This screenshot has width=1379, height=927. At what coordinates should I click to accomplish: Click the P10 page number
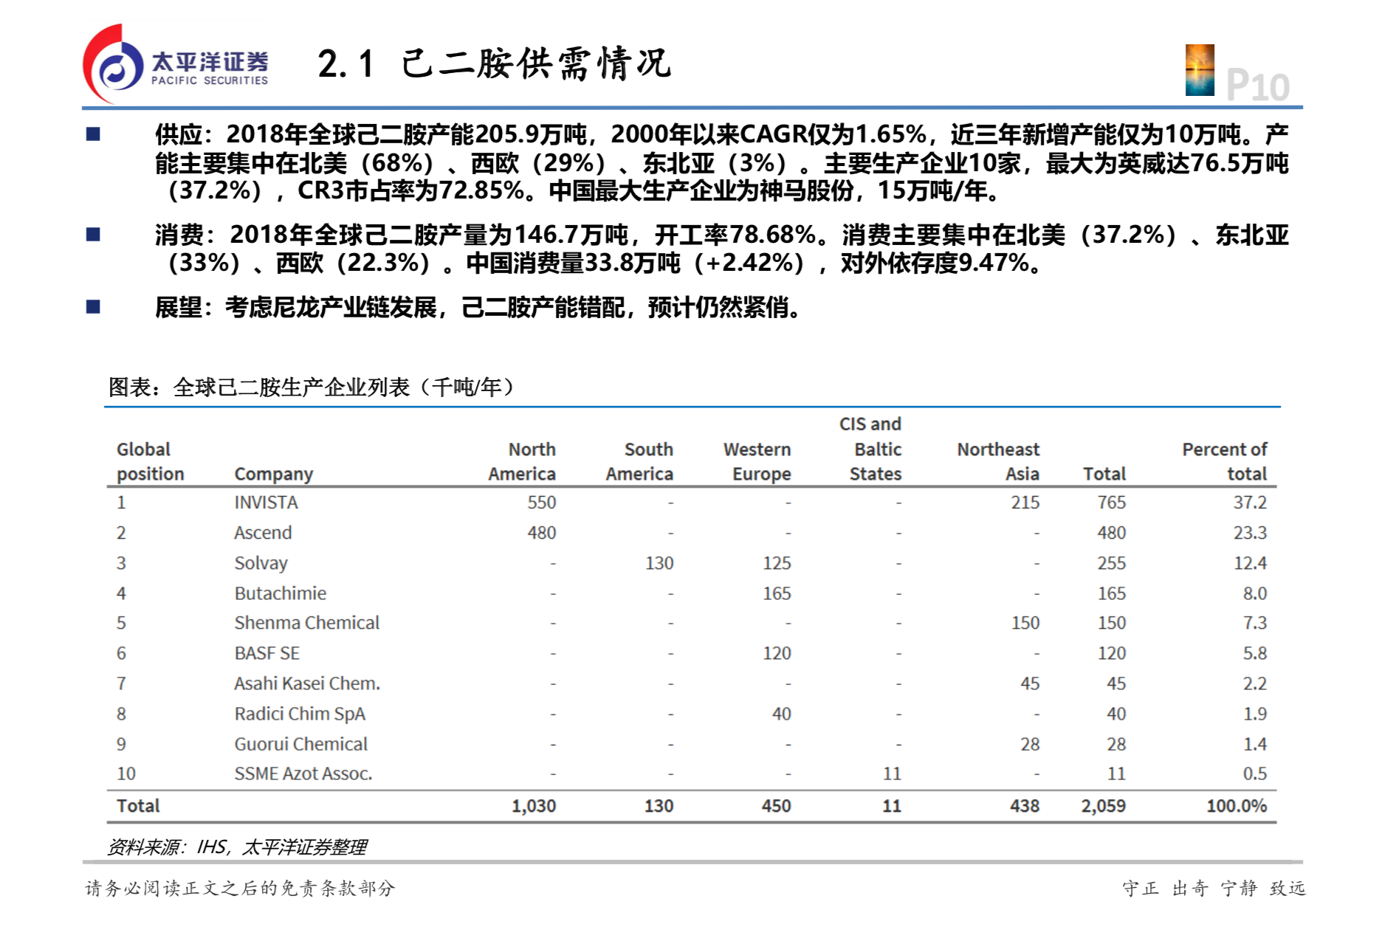tap(1258, 86)
